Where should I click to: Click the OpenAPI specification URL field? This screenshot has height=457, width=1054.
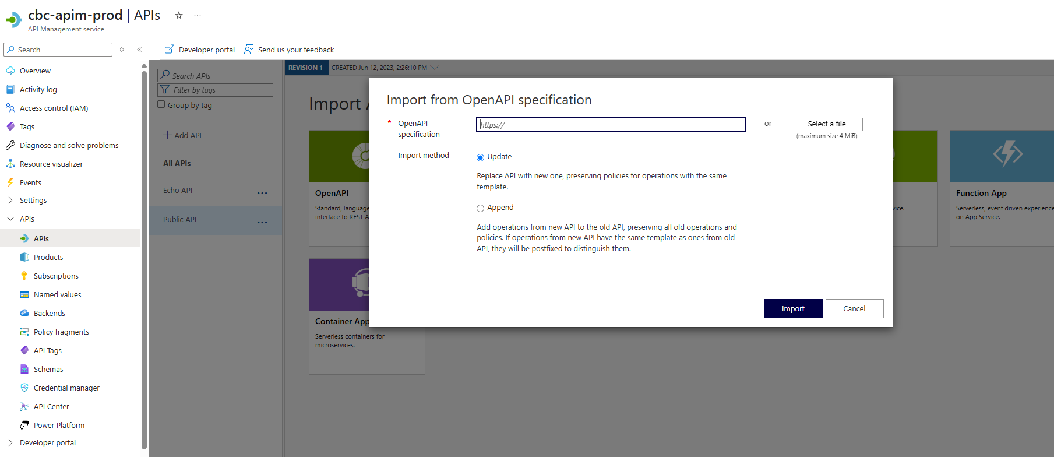tap(610, 125)
